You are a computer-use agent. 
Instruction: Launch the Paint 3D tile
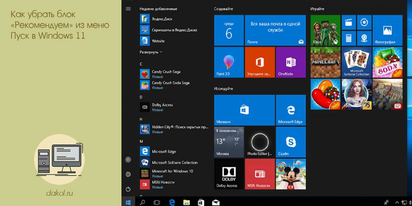pos(229,62)
